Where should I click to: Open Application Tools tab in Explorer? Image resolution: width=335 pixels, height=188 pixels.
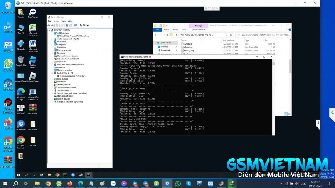point(198,30)
